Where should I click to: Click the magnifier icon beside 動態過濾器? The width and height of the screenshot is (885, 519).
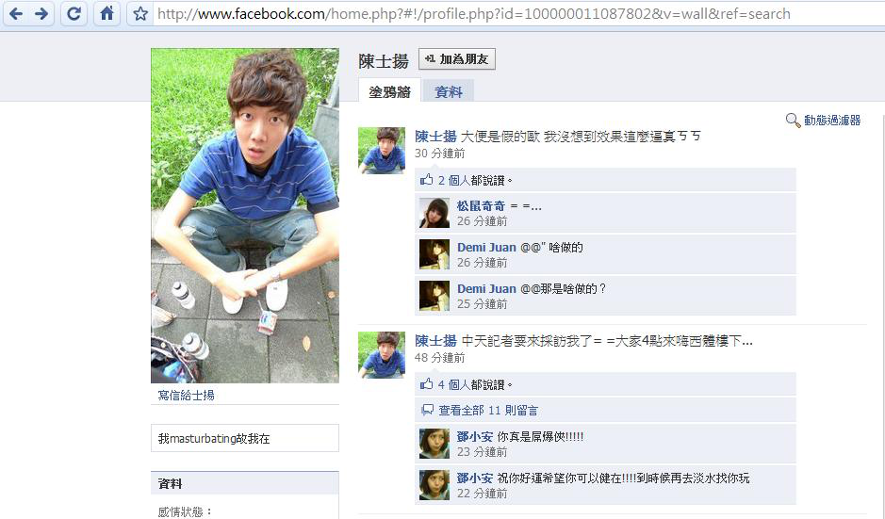(793, 121)
